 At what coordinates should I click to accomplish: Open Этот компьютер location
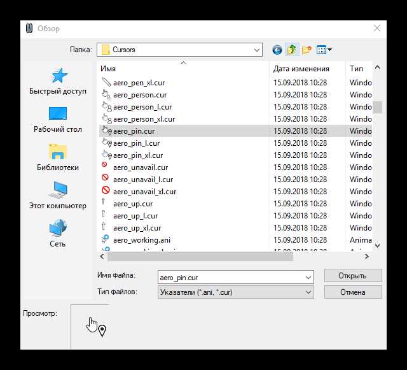click(x=58, y=196)
